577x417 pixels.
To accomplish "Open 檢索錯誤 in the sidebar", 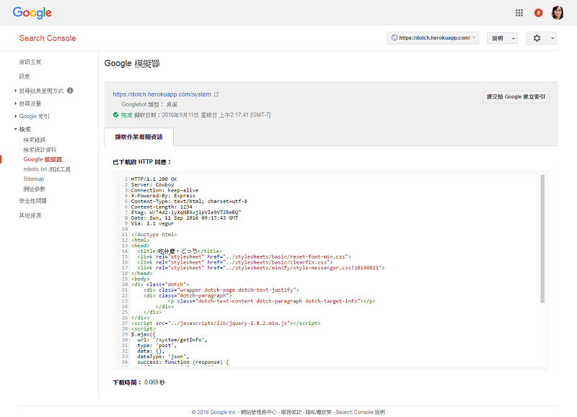I will [x=35, y=140].
